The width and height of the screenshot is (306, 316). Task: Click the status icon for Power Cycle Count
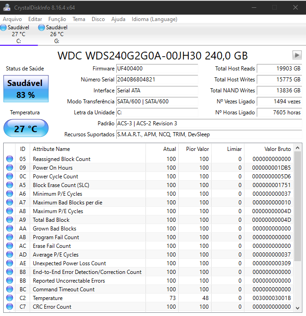(10, 176)
